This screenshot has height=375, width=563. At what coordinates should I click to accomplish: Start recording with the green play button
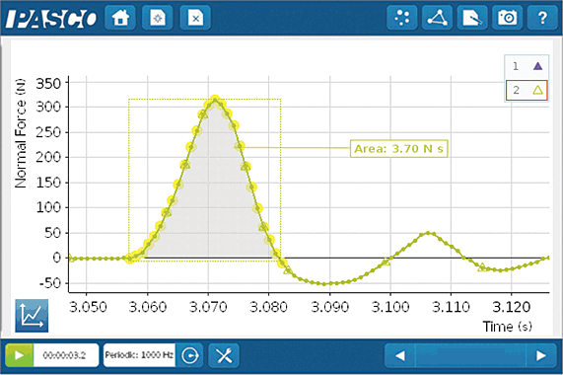click(19, 355)
